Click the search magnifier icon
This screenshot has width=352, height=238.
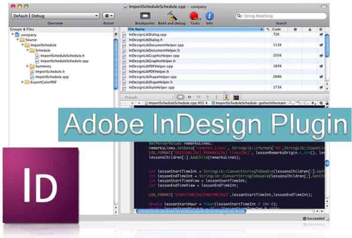click(x=239, y=16)
